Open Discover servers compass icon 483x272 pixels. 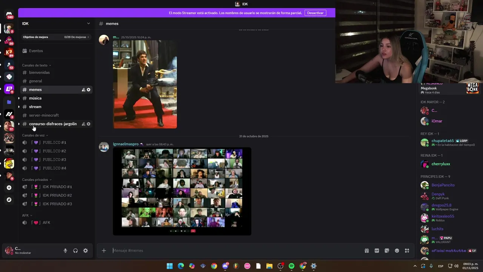click(9, 200)
